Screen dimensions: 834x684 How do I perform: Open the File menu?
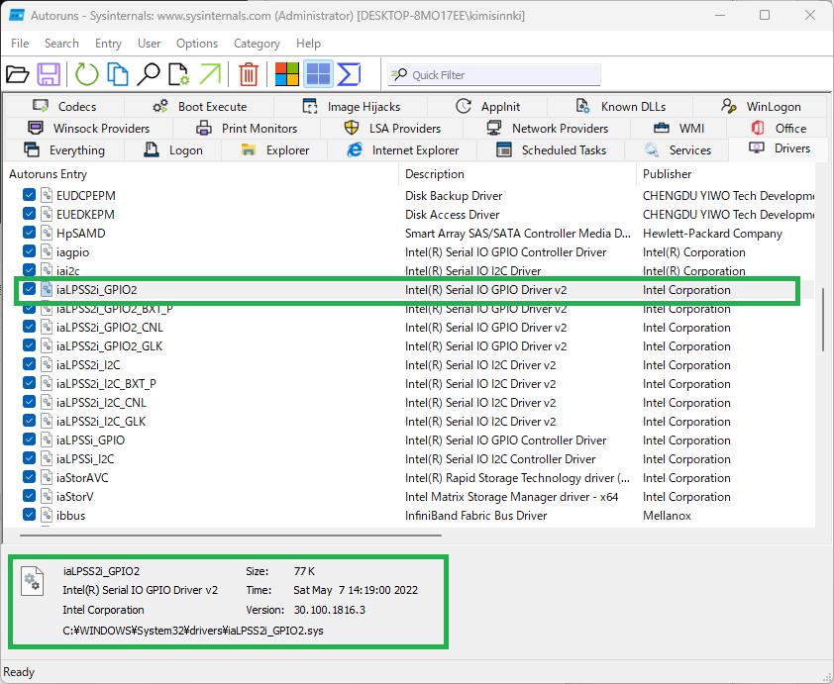pos(20,44)
